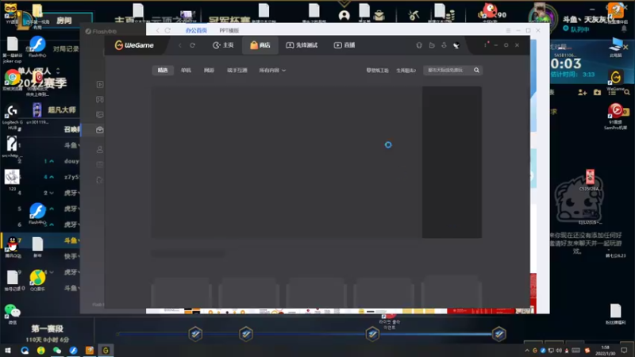Open the download icon in WeGame's title bar
The image size is (635, 357).
click(x=444, y=45)
